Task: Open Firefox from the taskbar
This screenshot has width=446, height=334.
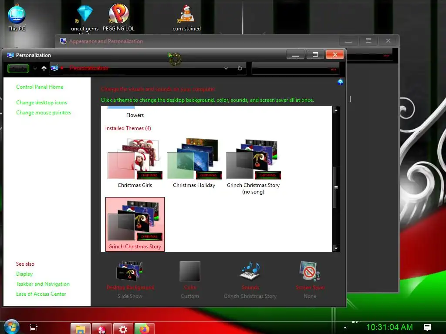Action: [145, 329]
